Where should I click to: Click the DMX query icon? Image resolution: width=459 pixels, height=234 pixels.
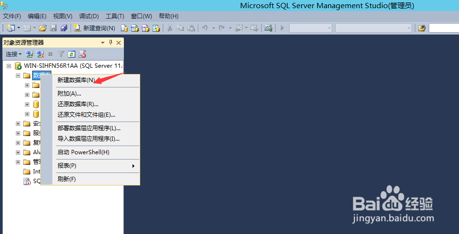point(145,28)
